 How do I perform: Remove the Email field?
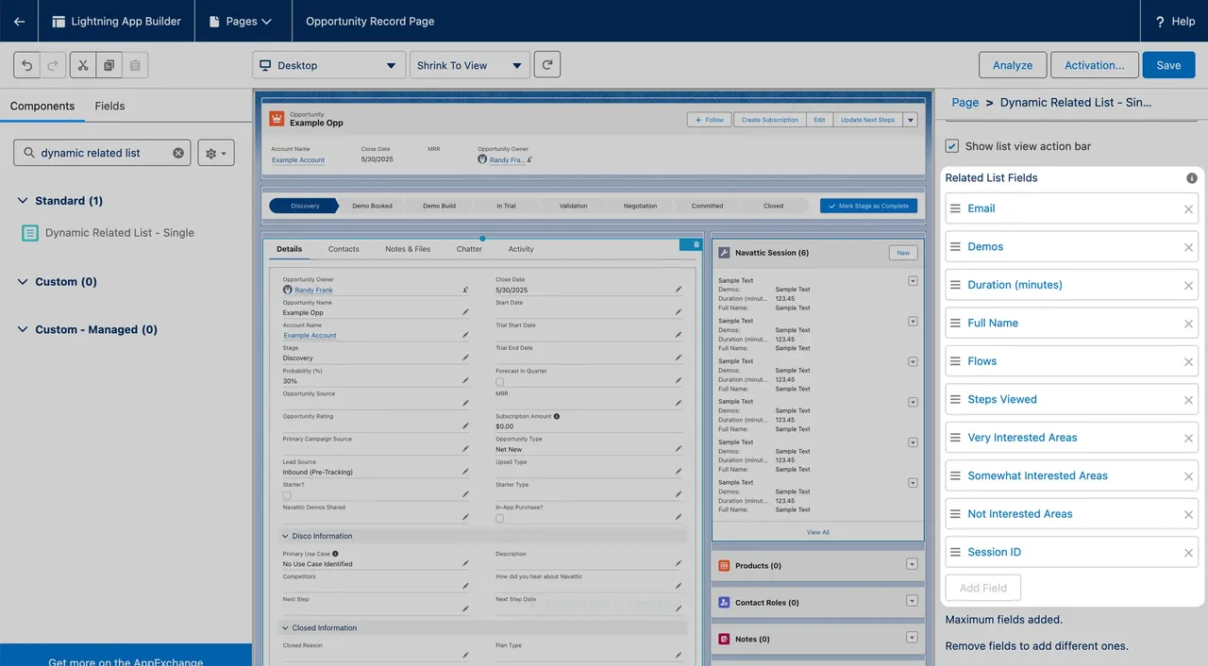tap(1188, 209)
